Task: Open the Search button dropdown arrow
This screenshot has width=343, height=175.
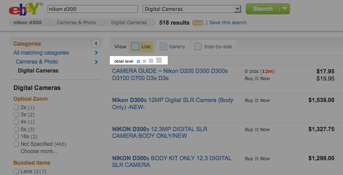Action: [285, 9]
